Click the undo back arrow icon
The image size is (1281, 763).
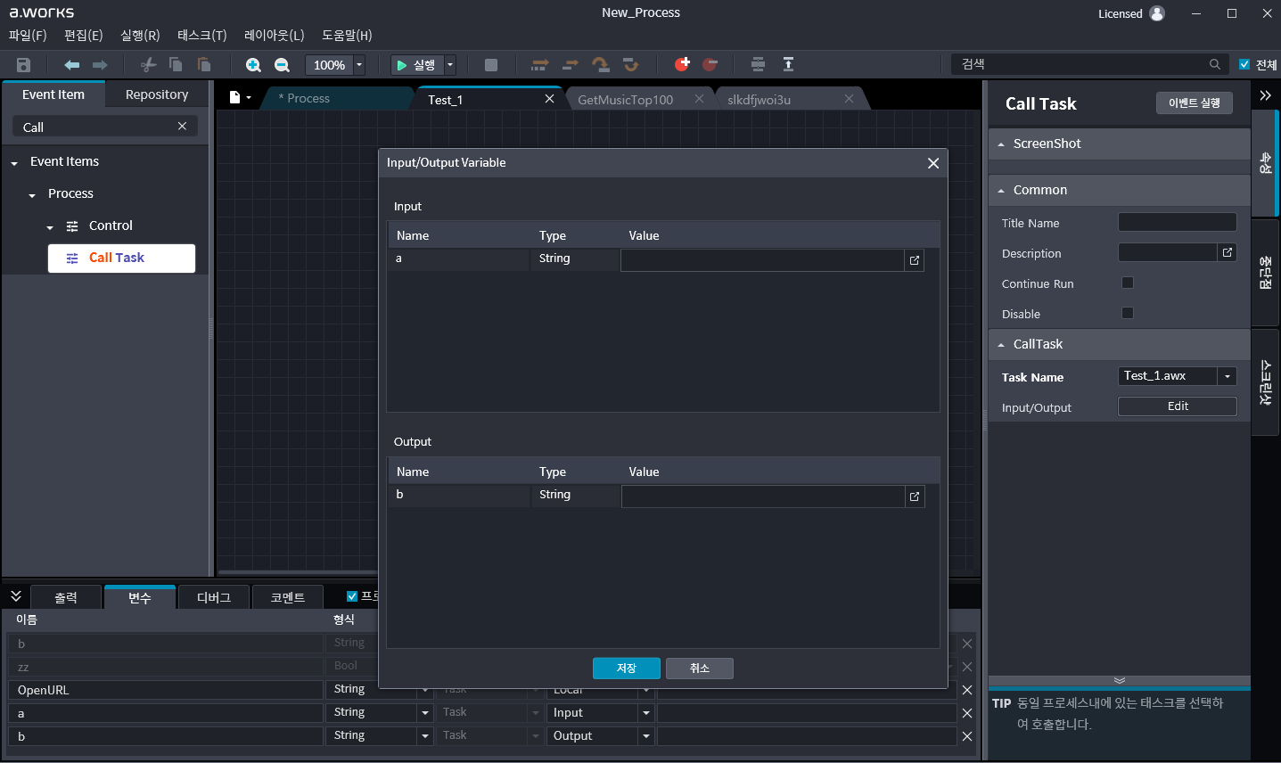[71, 65]
